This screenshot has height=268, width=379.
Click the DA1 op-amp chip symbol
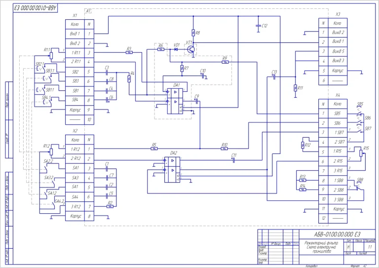coord(175,101)
